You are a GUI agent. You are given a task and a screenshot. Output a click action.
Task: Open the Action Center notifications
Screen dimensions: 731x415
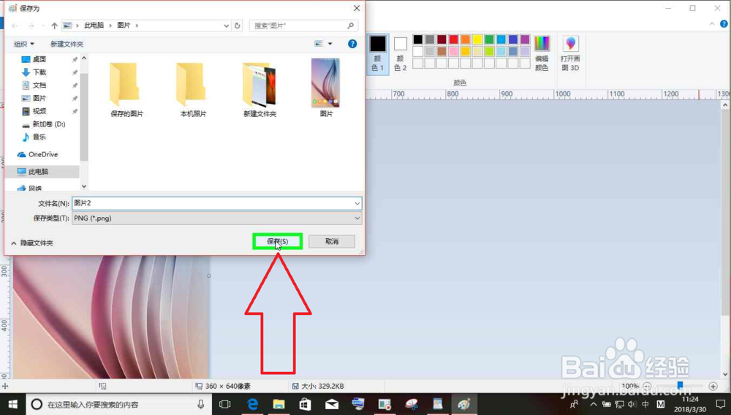720,404
